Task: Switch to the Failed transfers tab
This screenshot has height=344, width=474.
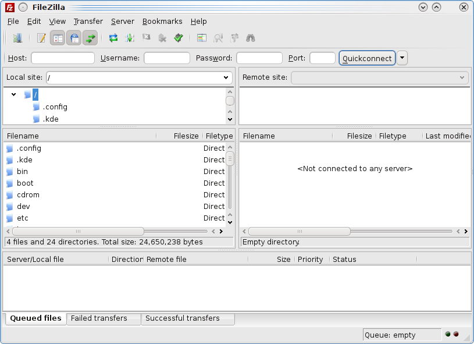Action: [99, 318]
